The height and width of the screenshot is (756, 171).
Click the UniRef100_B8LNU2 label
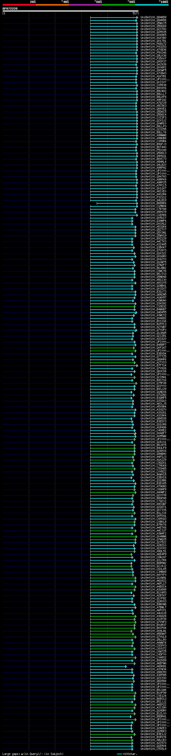[x=153, y=91]
